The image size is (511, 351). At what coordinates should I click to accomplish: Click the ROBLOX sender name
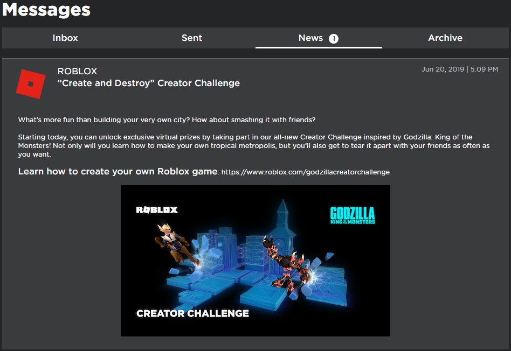pos(77,72)
